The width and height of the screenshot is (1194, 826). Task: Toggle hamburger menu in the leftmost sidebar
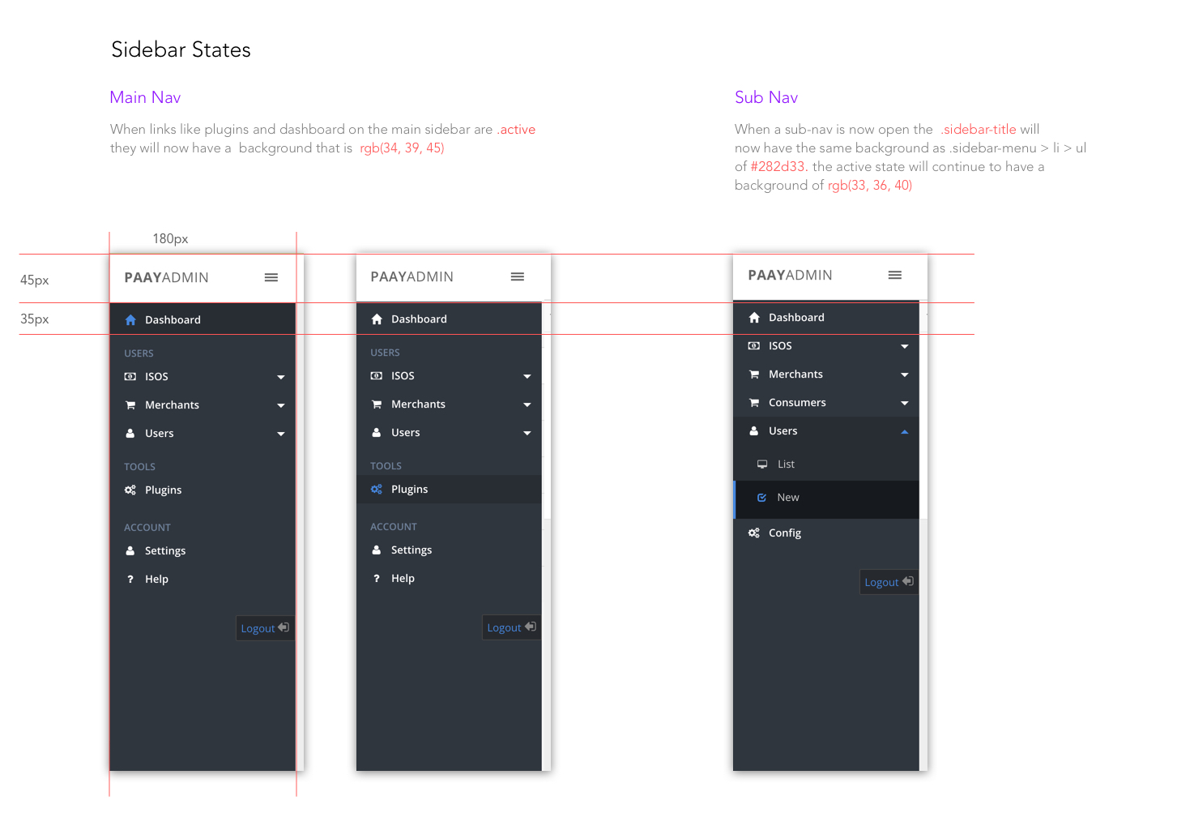[271, 277]
